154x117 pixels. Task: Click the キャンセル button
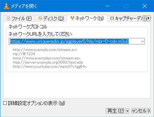click(141, 111)
